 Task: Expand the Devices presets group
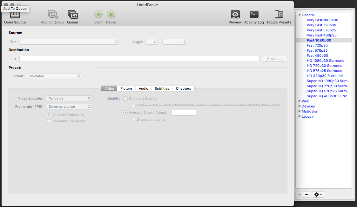(x=300, y=106)
